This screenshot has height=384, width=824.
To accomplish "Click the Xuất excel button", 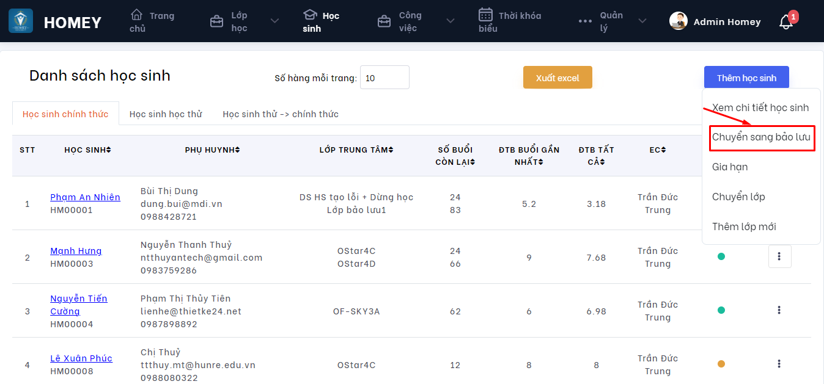I will coord(557,78).
